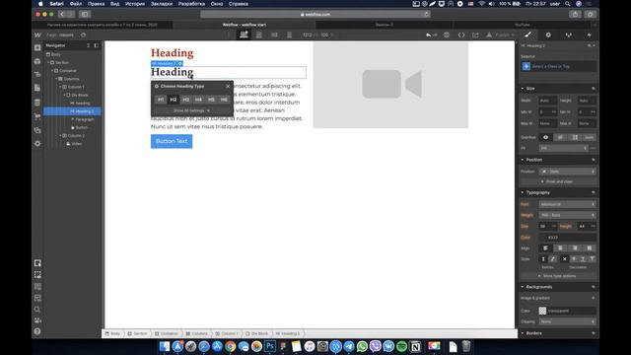Open the Style panel brush tab
Viewport: 631px width, 355px height.
(x=528, y=35)
